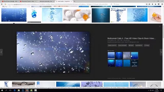Viewport: 164px width, 92px height.
Task: Close the water bubble tab
Action: [71, 1]
